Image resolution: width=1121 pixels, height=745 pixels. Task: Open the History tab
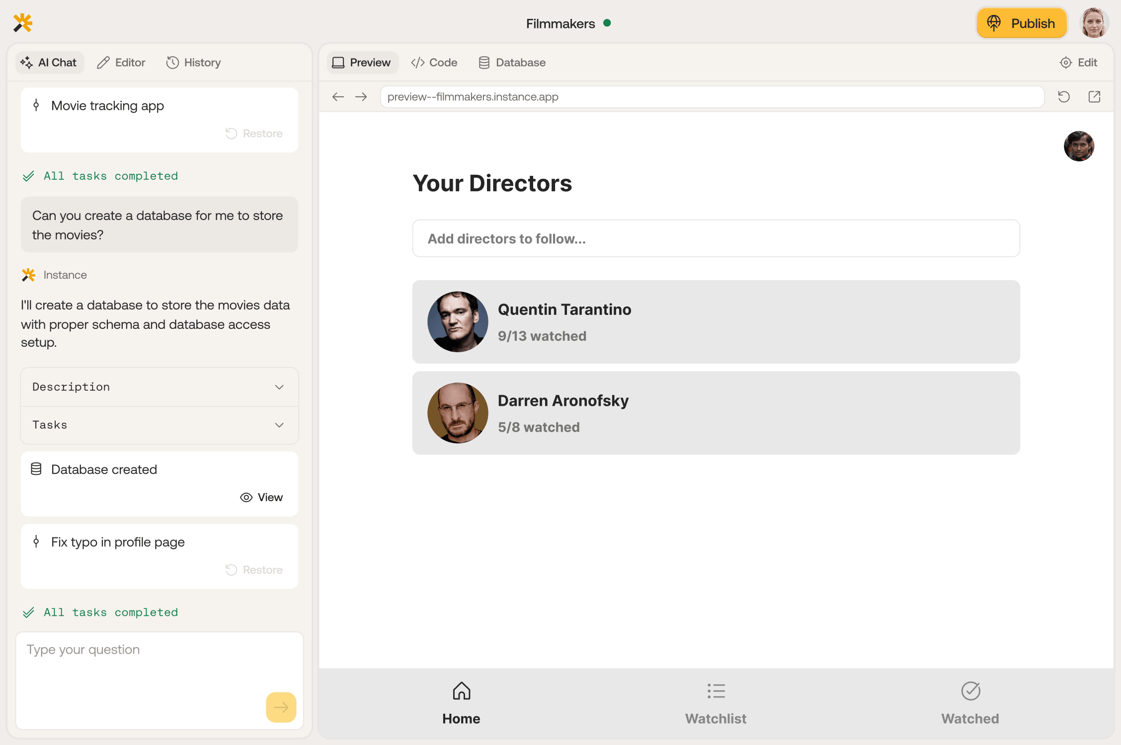pos(194,63)
